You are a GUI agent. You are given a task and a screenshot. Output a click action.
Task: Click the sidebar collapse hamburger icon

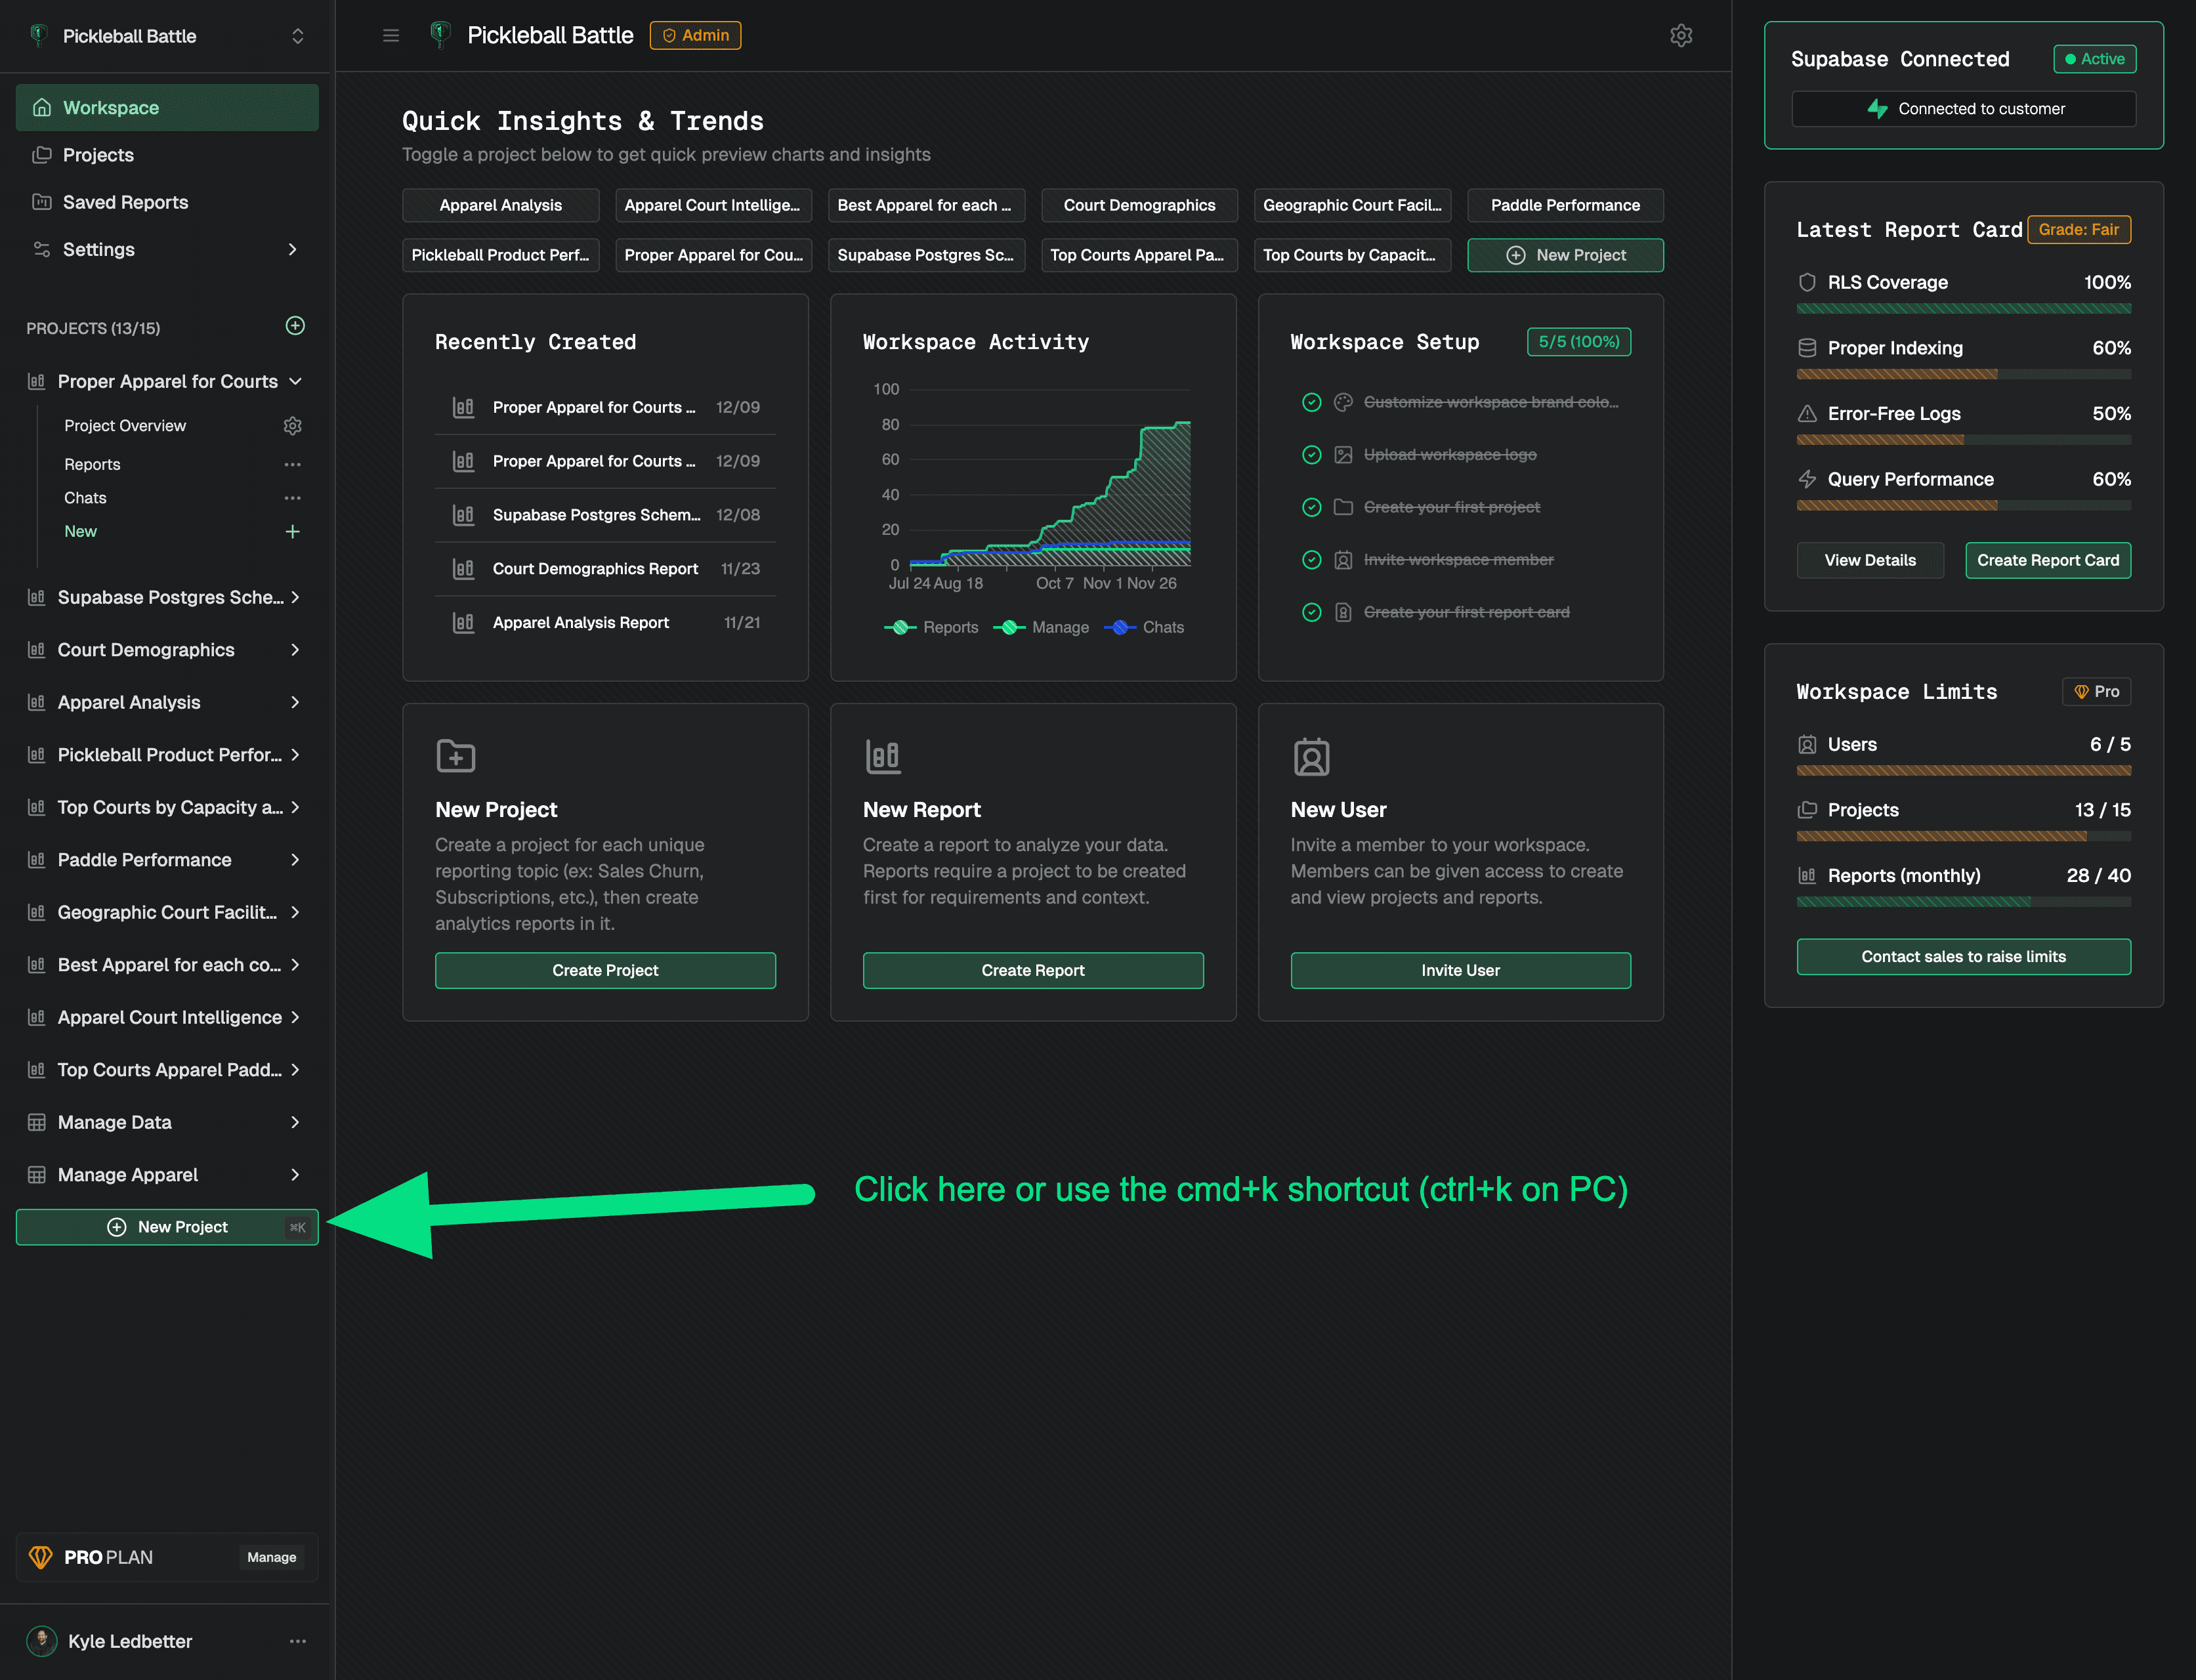pos(391,36)
